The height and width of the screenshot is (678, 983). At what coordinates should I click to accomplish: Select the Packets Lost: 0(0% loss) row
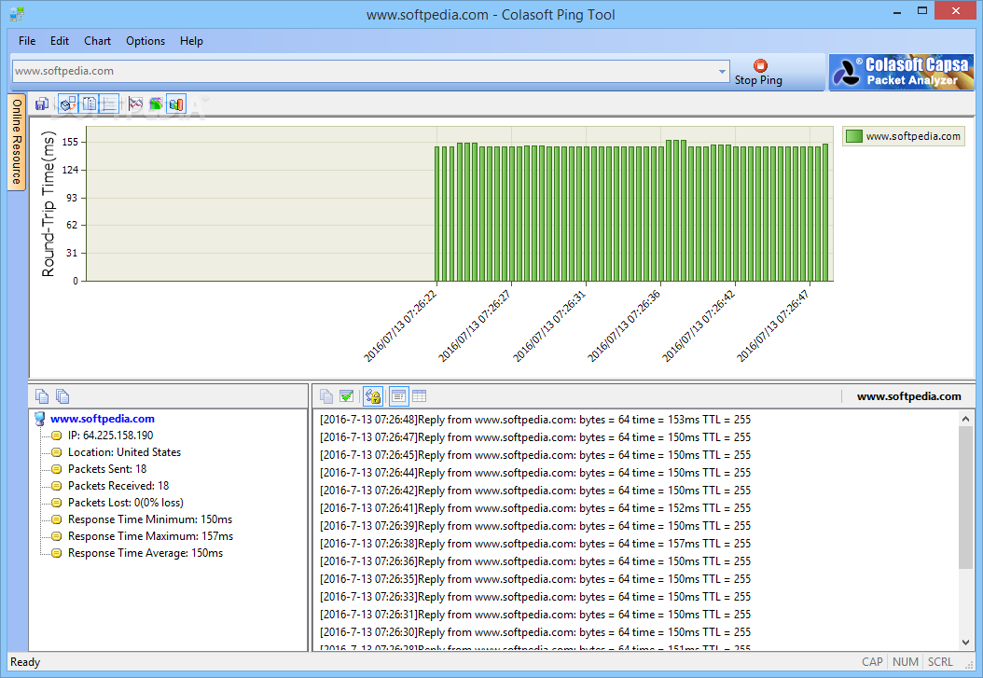(x=125, y=504)
